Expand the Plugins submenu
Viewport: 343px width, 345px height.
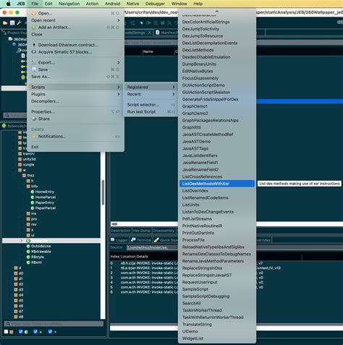(75, 94)
